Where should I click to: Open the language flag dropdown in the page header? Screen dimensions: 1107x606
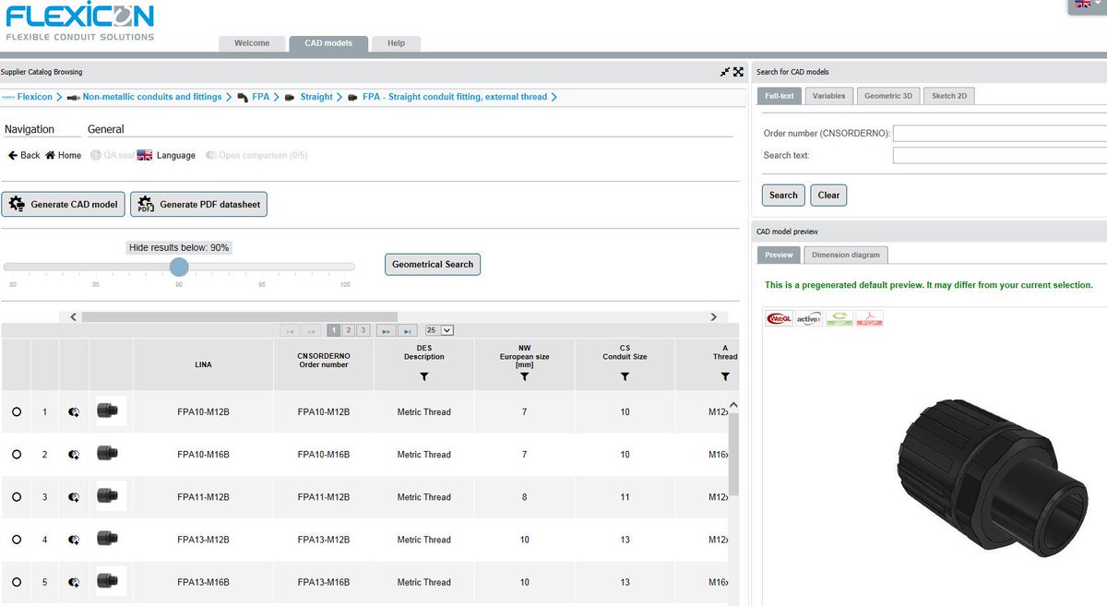(1087, 6)
